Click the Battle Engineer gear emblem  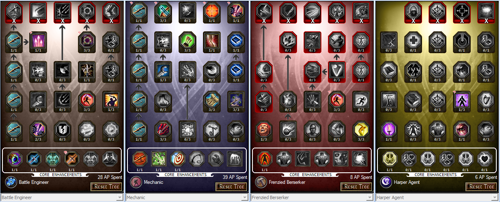coord(10,182)
